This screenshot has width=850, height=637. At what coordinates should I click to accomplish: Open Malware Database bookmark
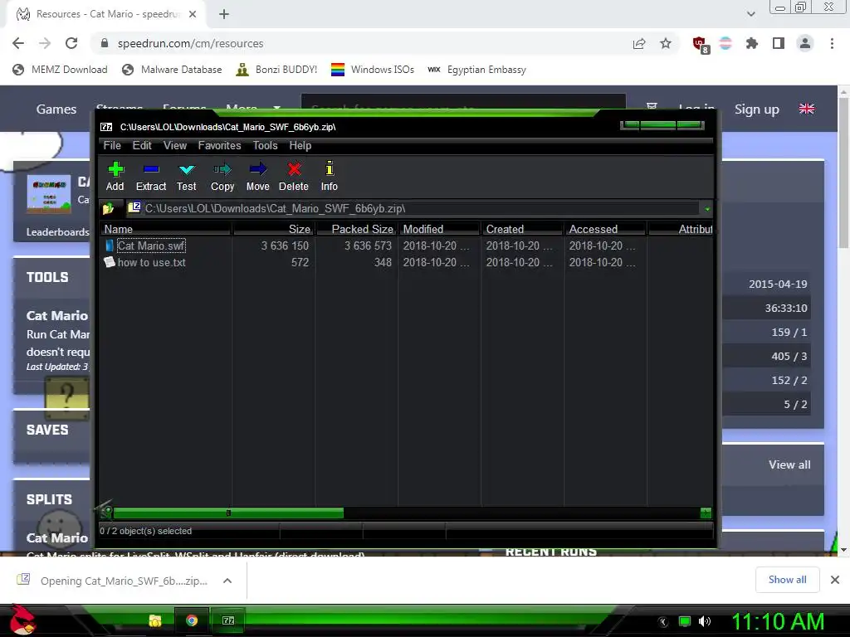(x=173, y=70)
